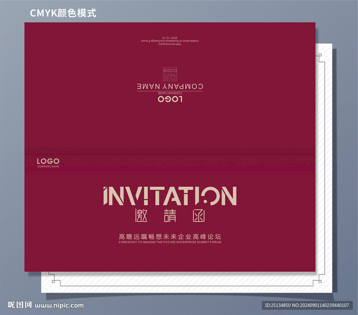This screenshot has width=358, height=315.
Task: Click the large upside-down COMPANY NAME text
Action: coord(170,86)
